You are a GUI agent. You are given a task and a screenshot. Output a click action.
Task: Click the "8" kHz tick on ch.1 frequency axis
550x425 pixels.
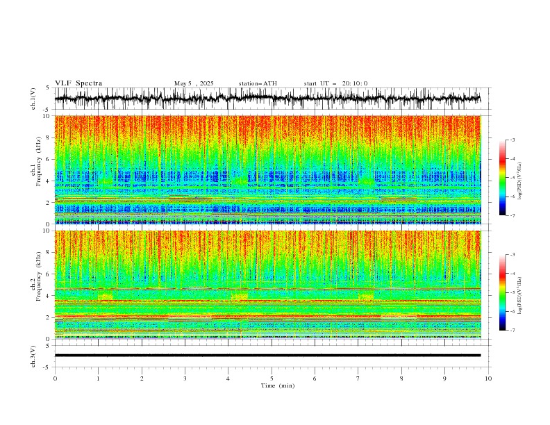[49, 137]
